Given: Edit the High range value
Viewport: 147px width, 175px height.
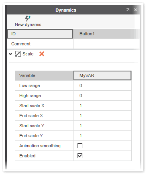Looking at the screenshot, I should pos(102,96).
